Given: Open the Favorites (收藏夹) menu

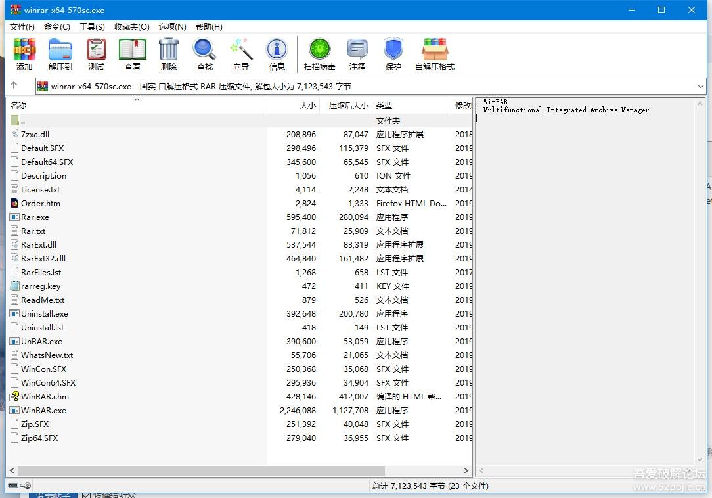Looking at the screenshot, I should click(131, 27).
